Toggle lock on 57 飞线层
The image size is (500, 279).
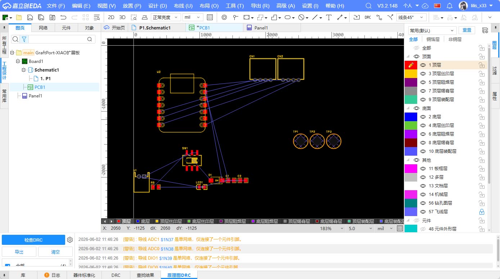click(x=481, y=212)
